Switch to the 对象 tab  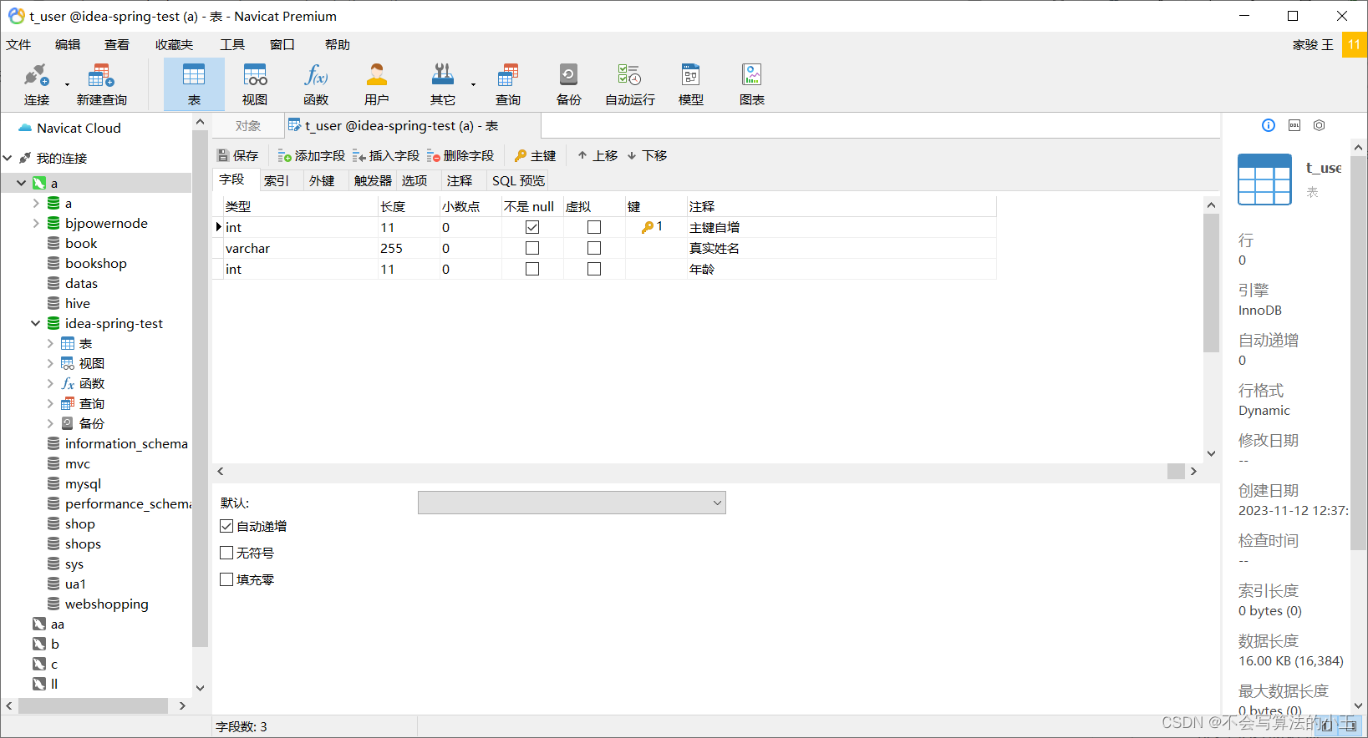[248, 126]
